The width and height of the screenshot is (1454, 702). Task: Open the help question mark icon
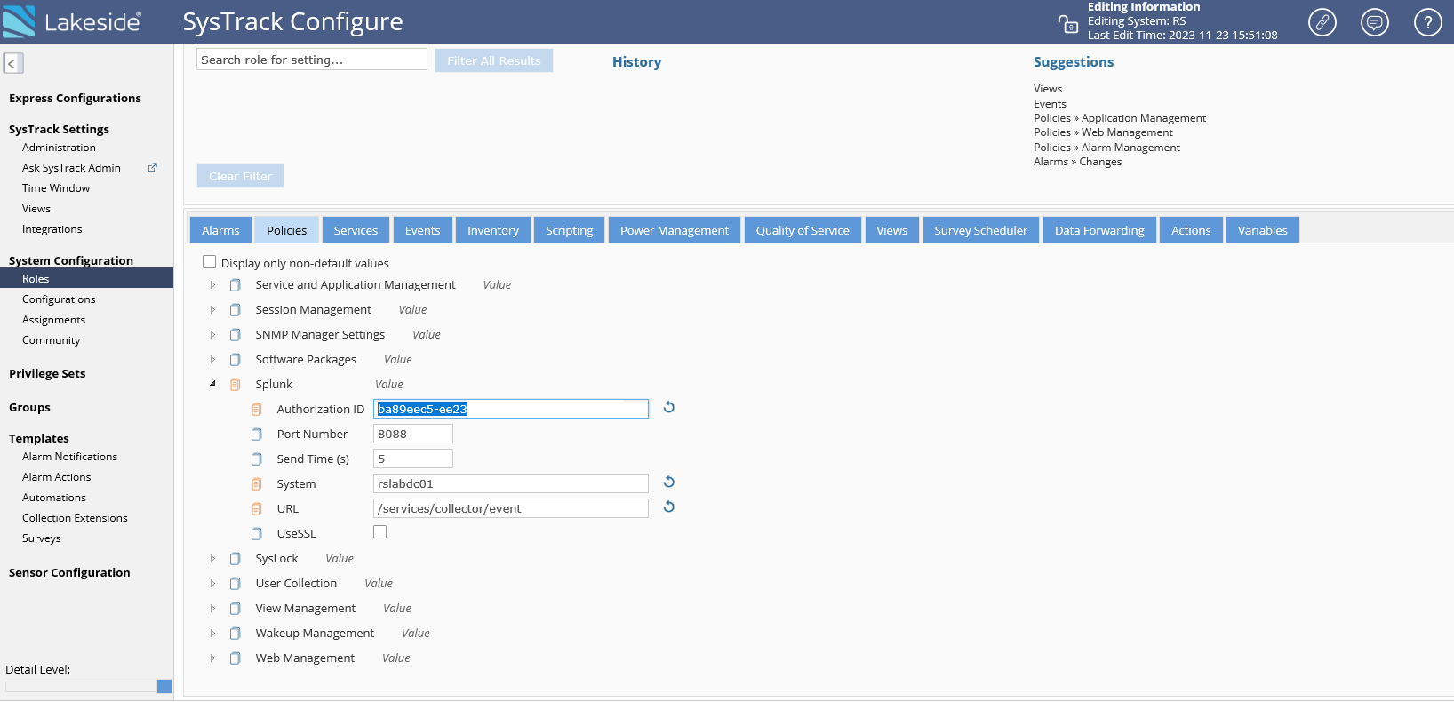tap(1427, 22)
